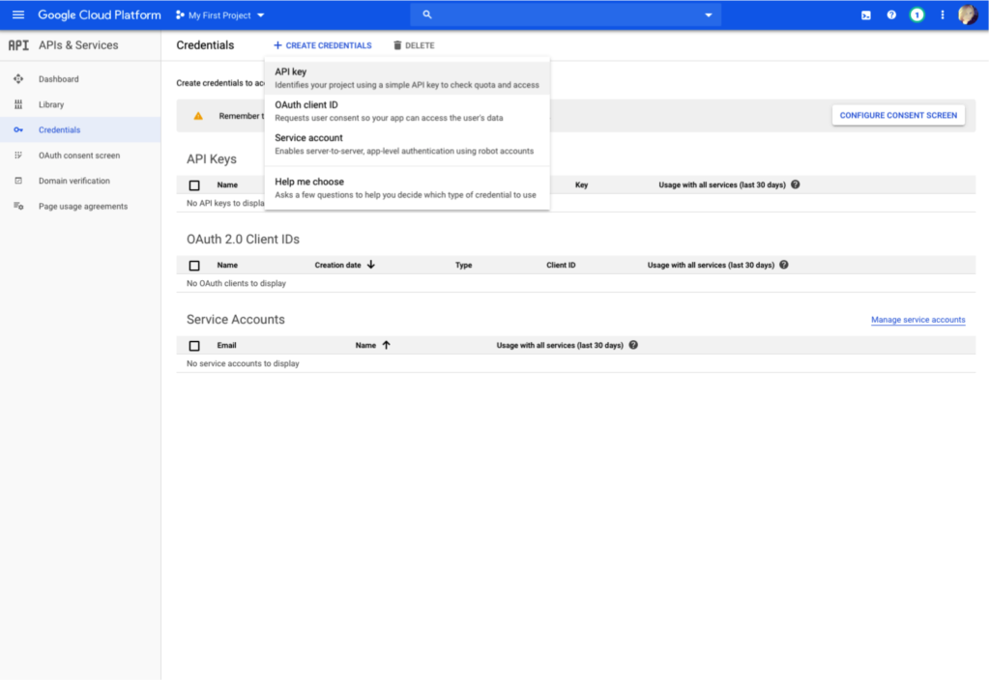Viewport: 990px width, 681px height.
Task: Choose OAuth client ID option
Action: (407, 111)
